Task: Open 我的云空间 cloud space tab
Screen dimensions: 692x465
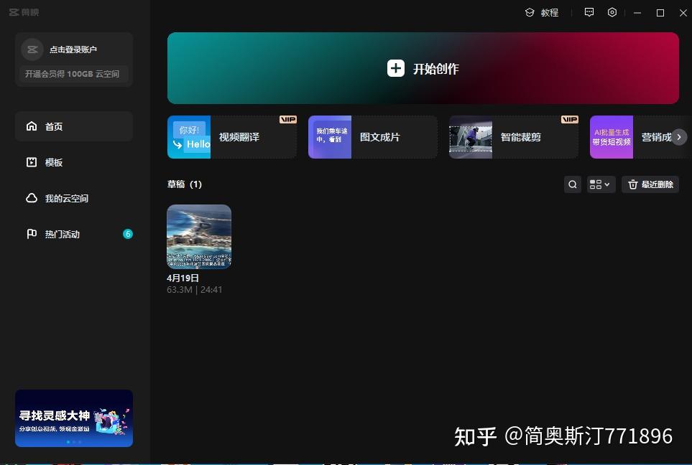Action: pyautogui.click(x=74, y=198)
